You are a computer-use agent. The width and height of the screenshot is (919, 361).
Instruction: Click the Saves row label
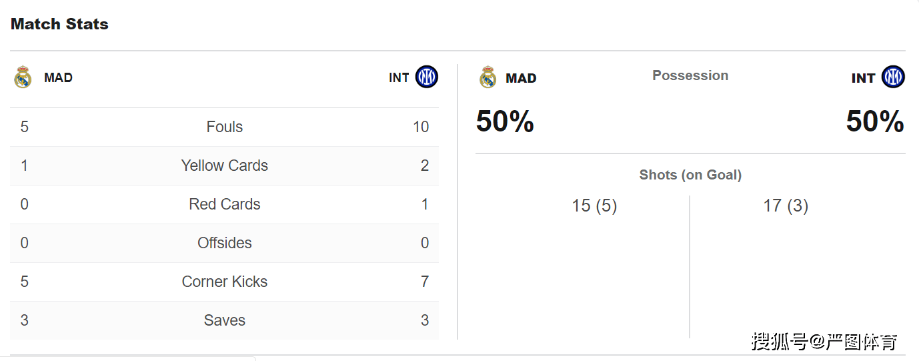pos(225,320)
